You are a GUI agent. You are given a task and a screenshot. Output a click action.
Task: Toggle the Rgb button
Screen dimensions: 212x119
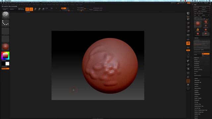(52, 8)
